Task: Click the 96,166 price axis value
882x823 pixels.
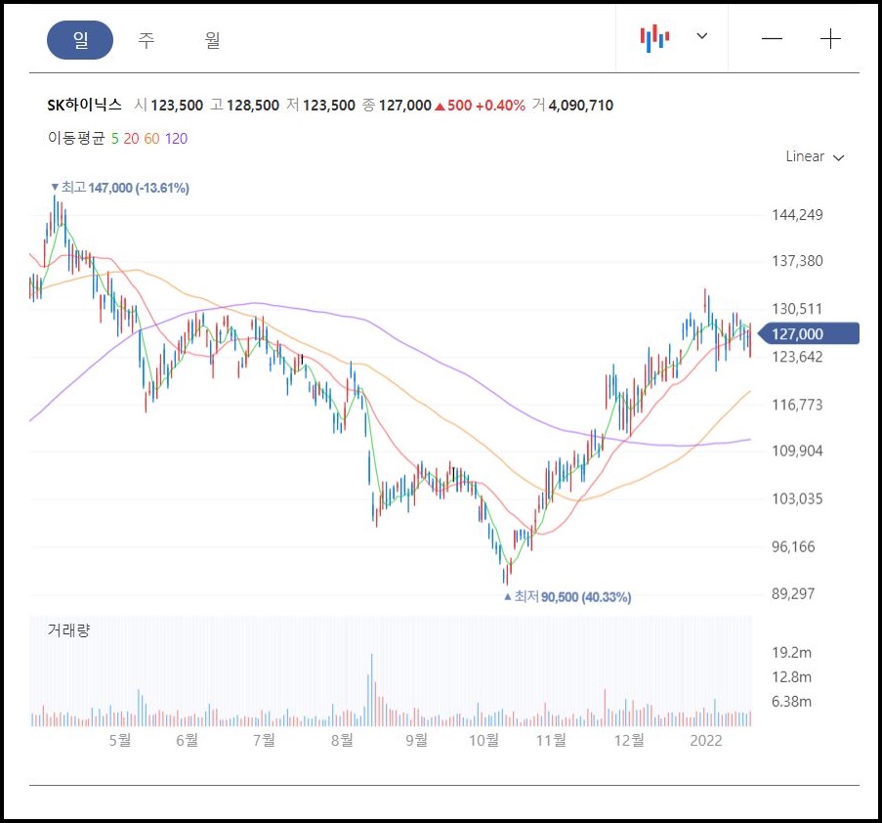Action: [793, 546]
